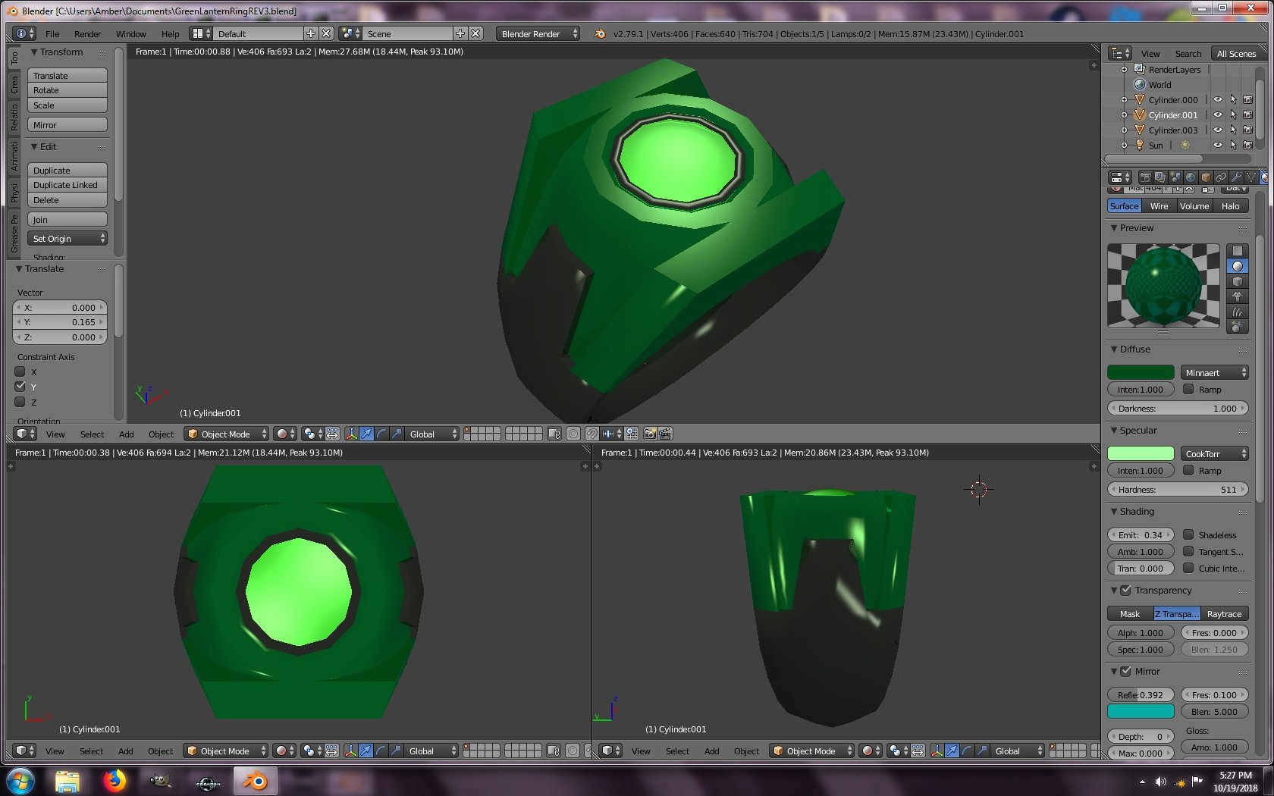Screen dimensions: 1274x796
Task: Switch to the Halo material type tab
Action: pyautogui.click(x=1230, y=205)
